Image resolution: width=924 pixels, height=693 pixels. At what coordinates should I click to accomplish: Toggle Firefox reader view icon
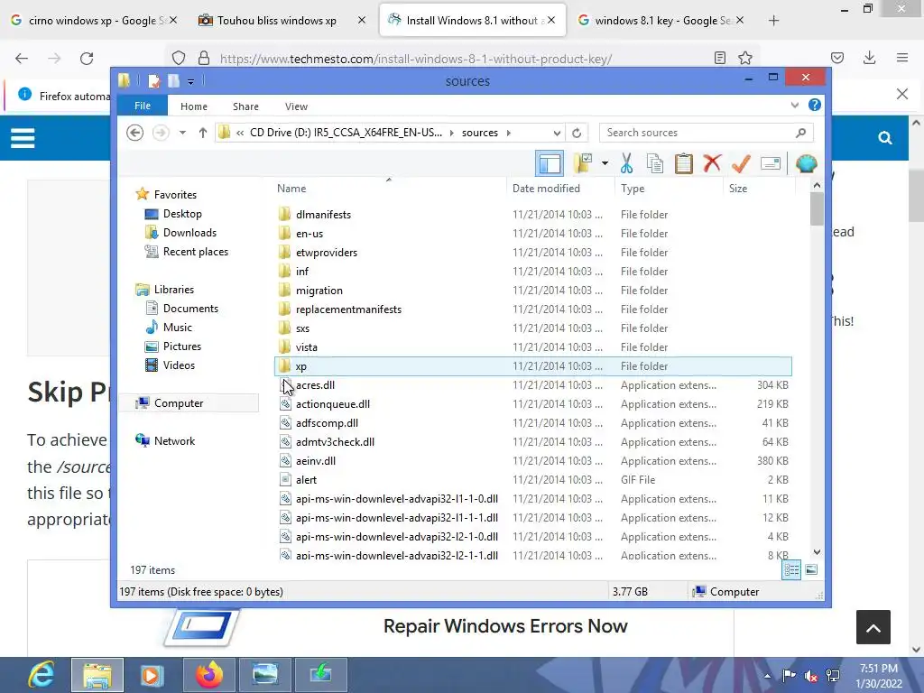point(719,58)
